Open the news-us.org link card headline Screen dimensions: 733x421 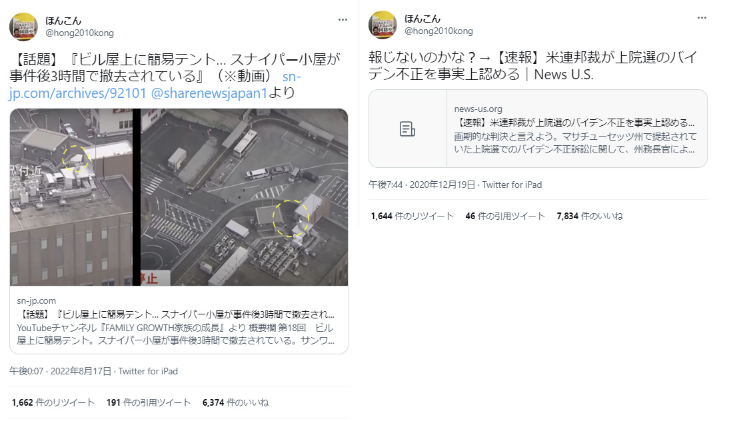(x=574, y=123)
